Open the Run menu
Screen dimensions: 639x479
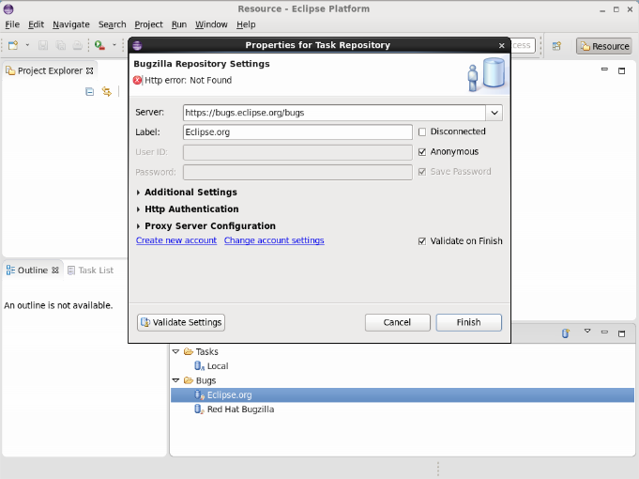coord(179,24)
